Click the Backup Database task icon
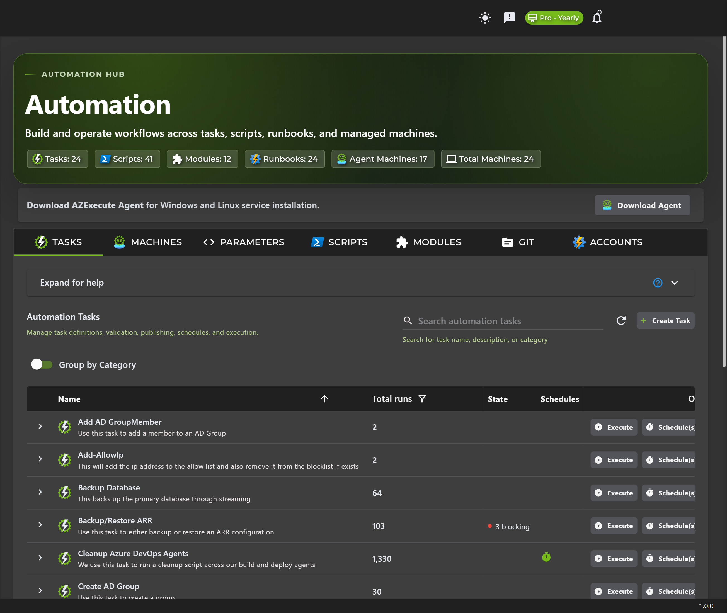 pyautogui.click(x=65, y=493)
